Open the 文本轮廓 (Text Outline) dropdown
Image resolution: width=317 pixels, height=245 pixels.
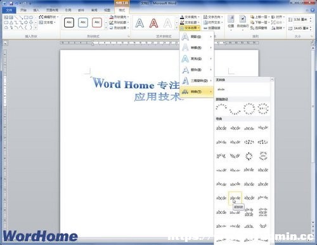pos(190,22)
